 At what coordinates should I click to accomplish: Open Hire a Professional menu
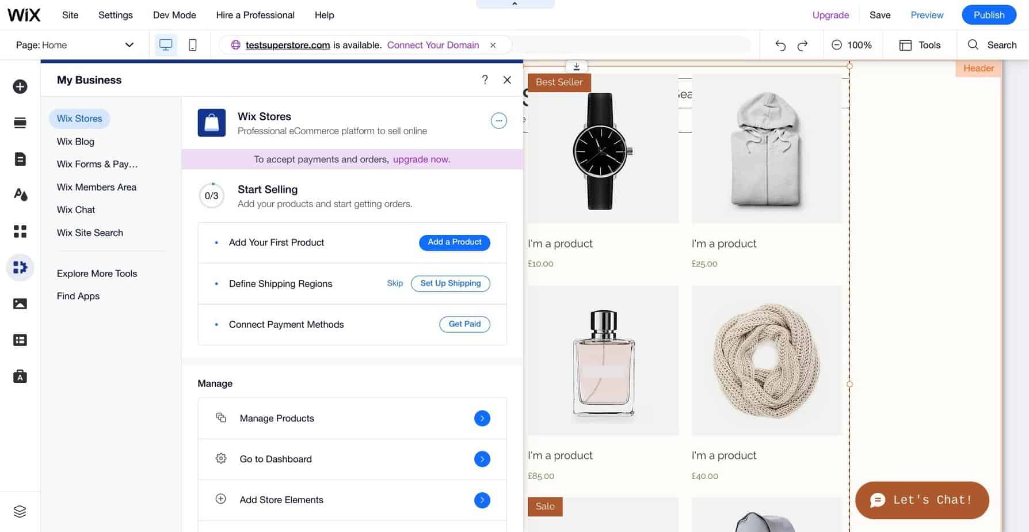coord(256,15)
